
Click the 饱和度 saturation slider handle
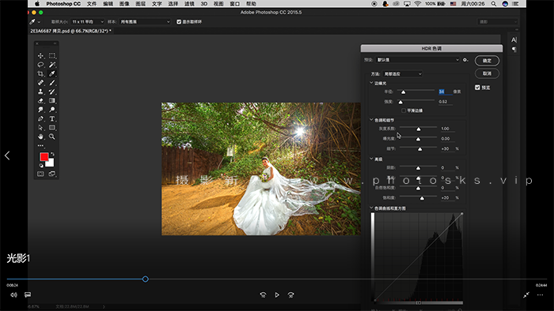click(422, 198)
